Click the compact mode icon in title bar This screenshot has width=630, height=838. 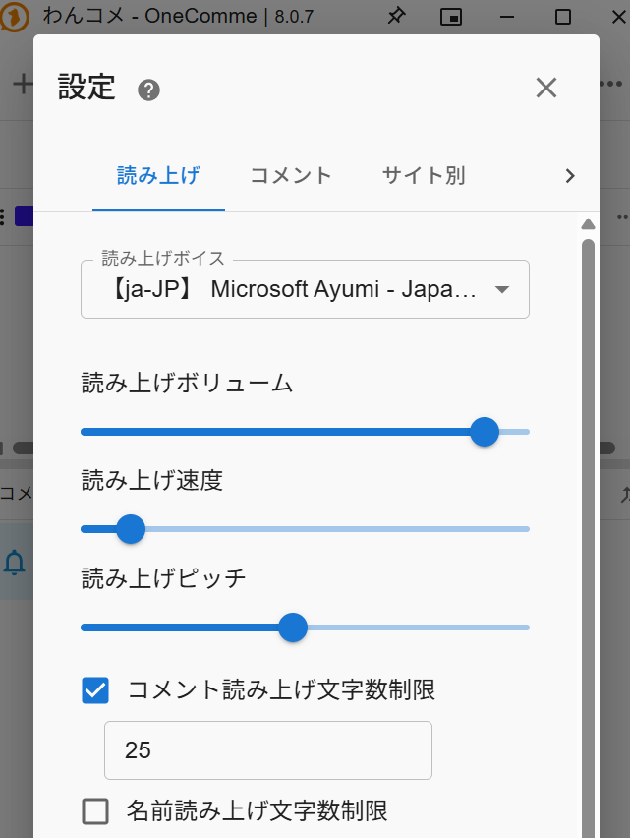[451, 17]
